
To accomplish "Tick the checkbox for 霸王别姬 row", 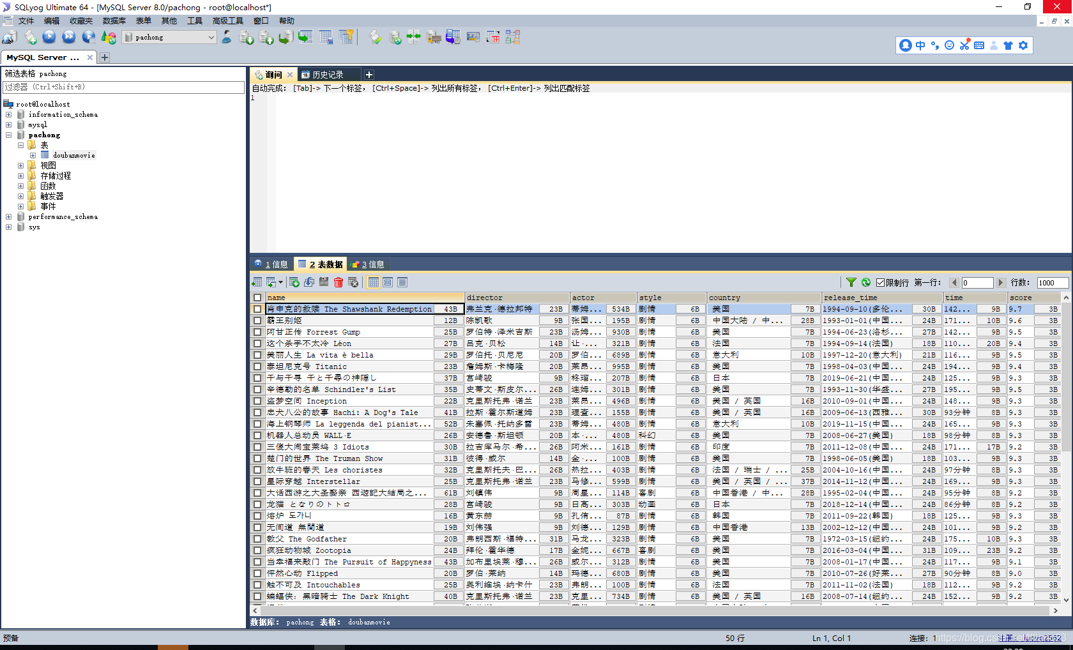I will click(x=257, y=321).
